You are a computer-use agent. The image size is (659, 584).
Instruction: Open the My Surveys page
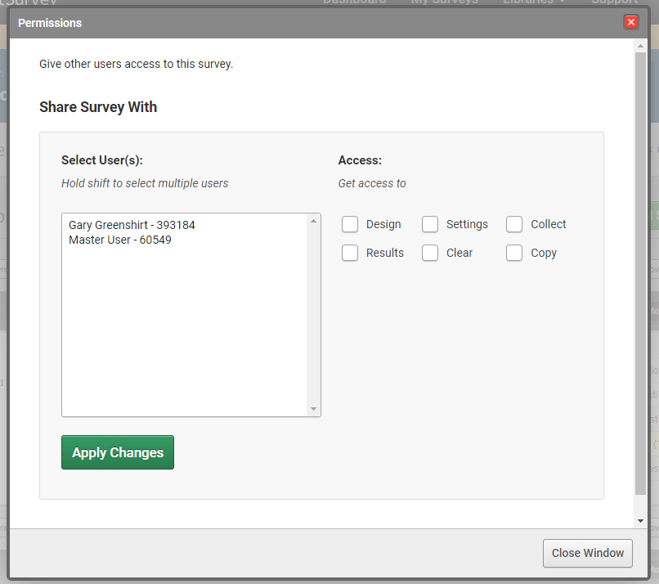coord(445,2)
